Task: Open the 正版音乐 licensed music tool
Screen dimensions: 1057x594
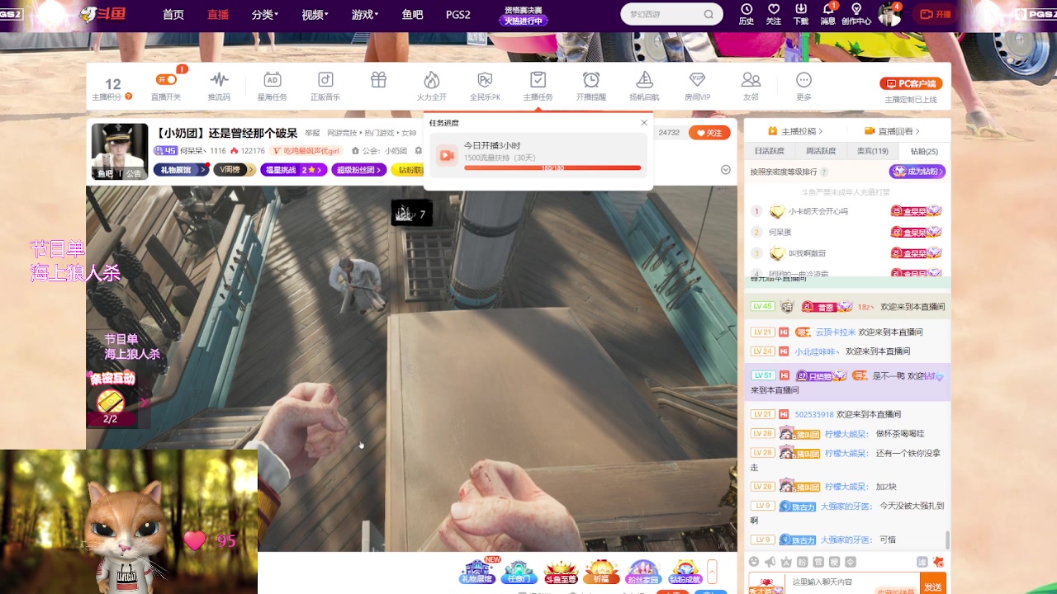Action: coord(325,86)
